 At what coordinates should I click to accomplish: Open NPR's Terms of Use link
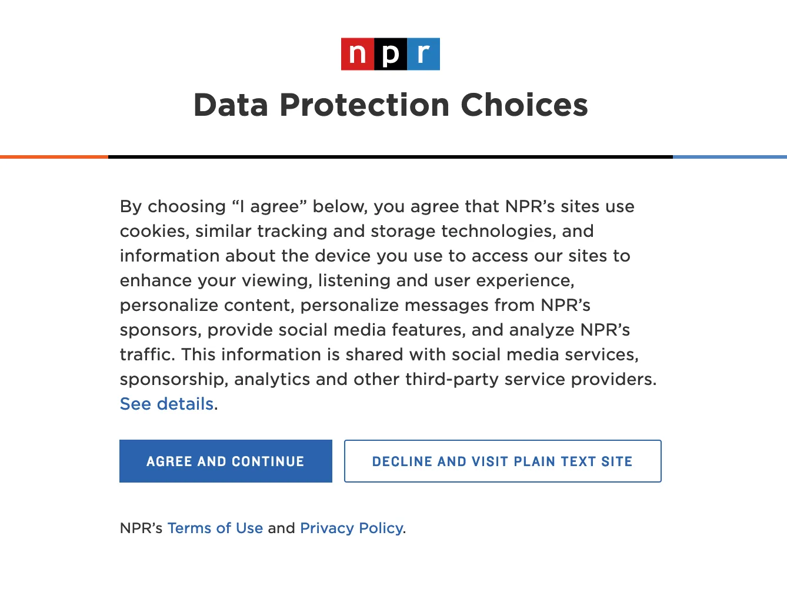215,528
